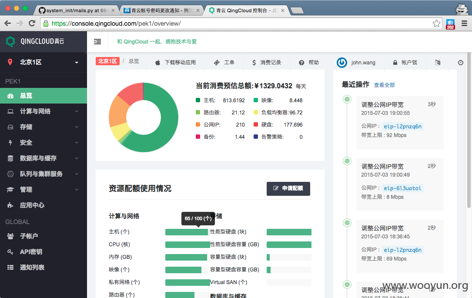Screen dimensions: 472x298
Task: Click timeline marker for 19:00:55 operation
Action: click(347, 99)
